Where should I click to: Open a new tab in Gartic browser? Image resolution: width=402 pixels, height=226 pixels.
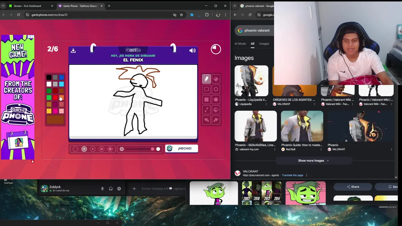[x=109, y=6]
